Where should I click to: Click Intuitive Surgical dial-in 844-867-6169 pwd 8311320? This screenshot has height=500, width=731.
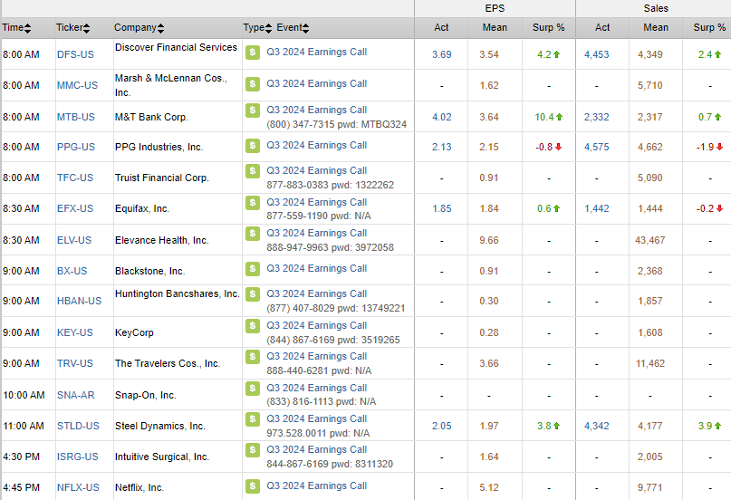pos(330,464)
